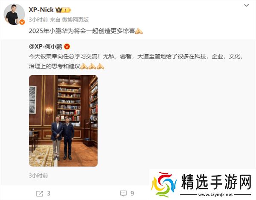The image size is (256, 200).
Task: Click the repost share icon
Action: 40,194
